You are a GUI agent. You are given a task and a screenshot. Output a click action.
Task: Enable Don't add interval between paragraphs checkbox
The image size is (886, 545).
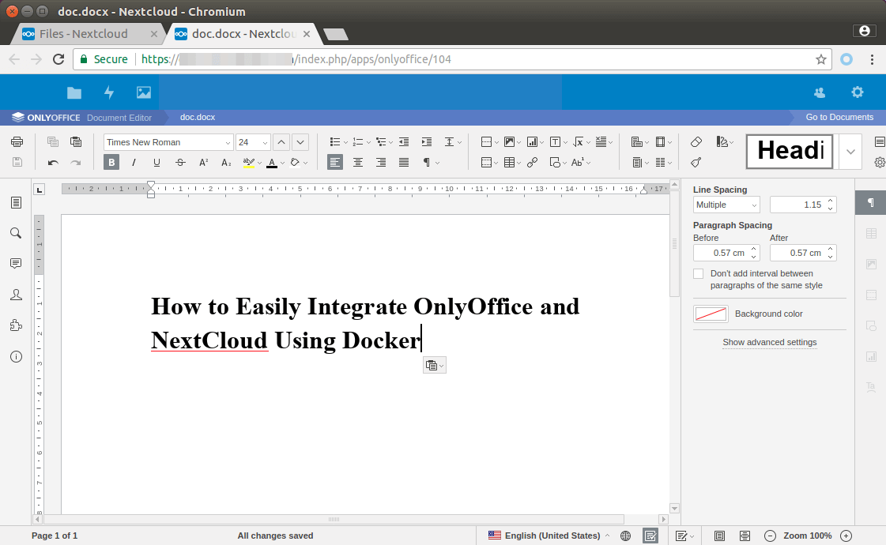698,274
